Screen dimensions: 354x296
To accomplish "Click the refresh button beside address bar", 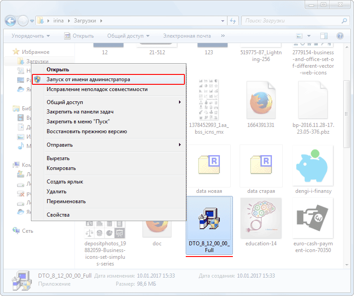I will 233,21.
